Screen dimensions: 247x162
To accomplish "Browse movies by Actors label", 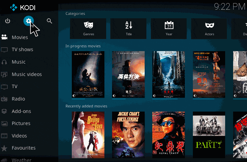I will pyautogui.click(x=209, y=34).
